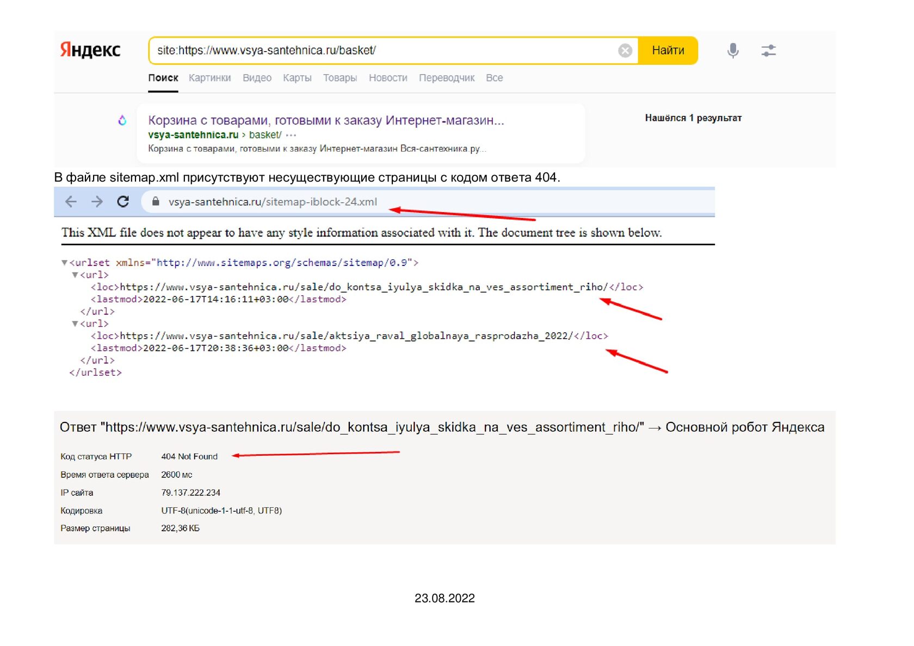Open the Новости tab
The height and width of the screenshot is (646, 914).
388,78
